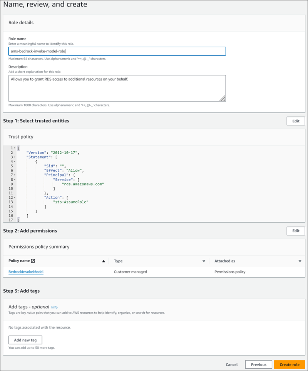The height and width of the screenshot is (371, 308).
Task: Sort the Policy name column
Action: coord(103,260)
